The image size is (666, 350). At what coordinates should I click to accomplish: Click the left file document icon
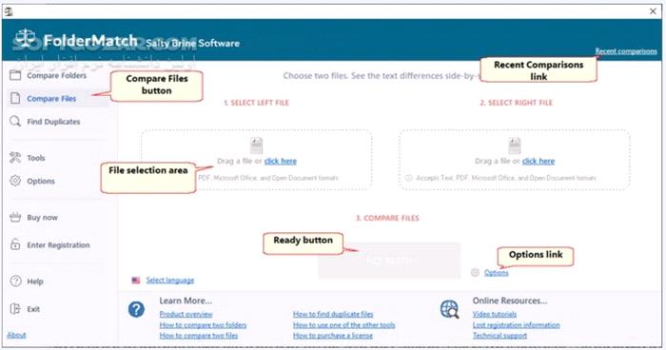click(257, 146)
